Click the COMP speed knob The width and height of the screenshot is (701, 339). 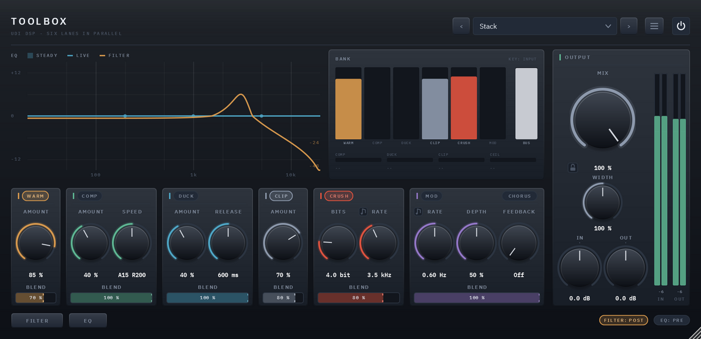(131, 242)
